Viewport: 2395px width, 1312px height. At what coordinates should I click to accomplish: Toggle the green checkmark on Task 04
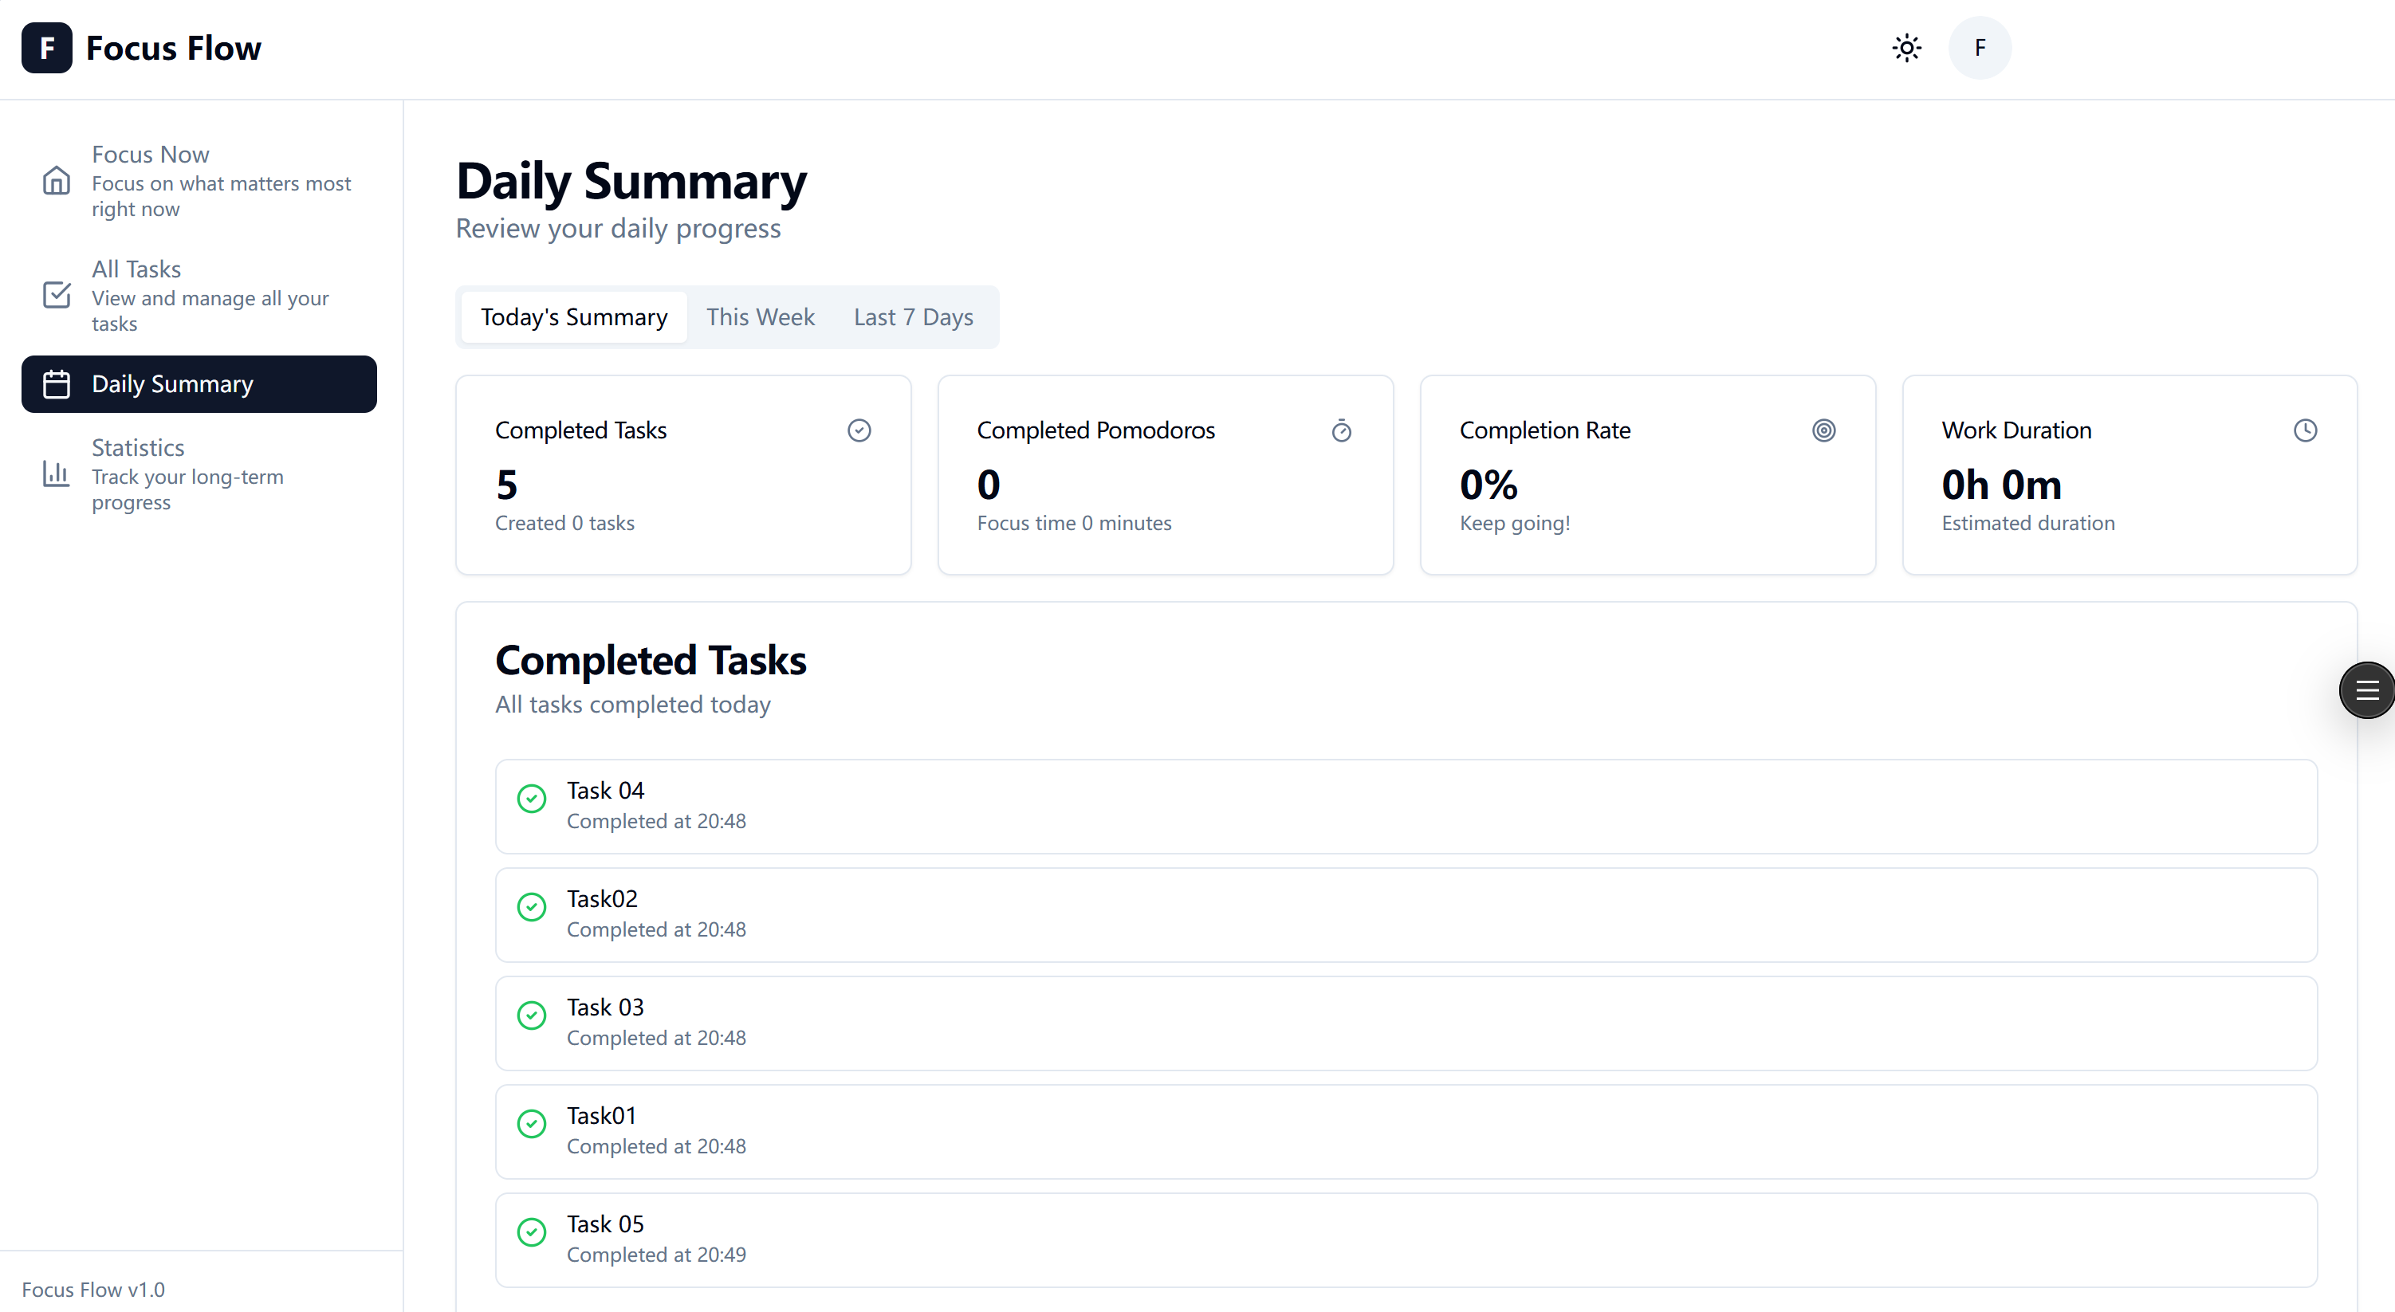click(531, 799)
